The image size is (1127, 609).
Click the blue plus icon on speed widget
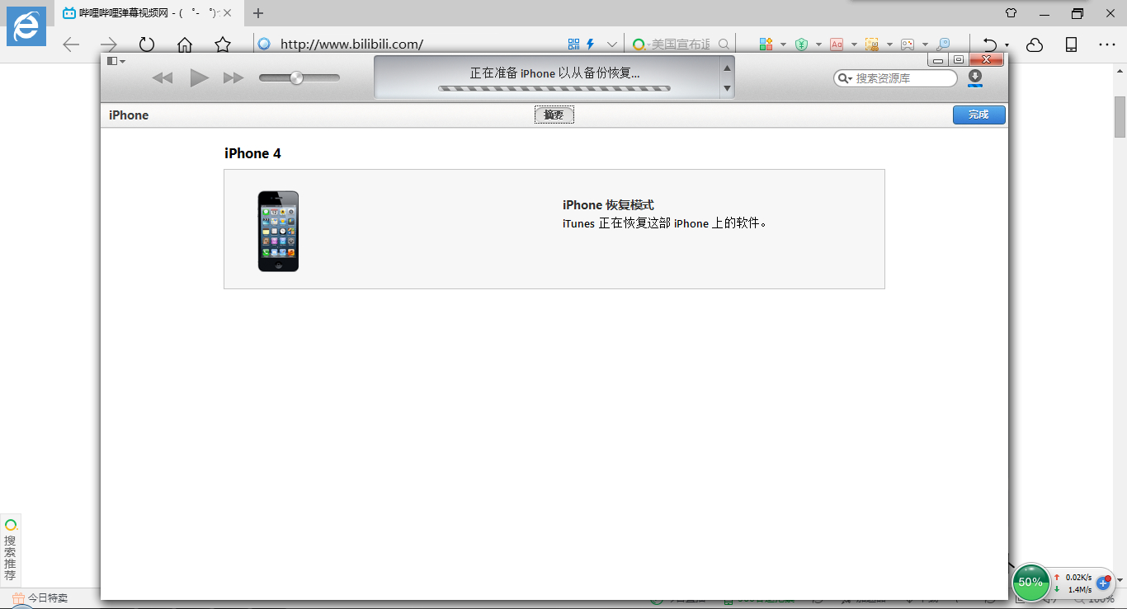click(1103, 583)
